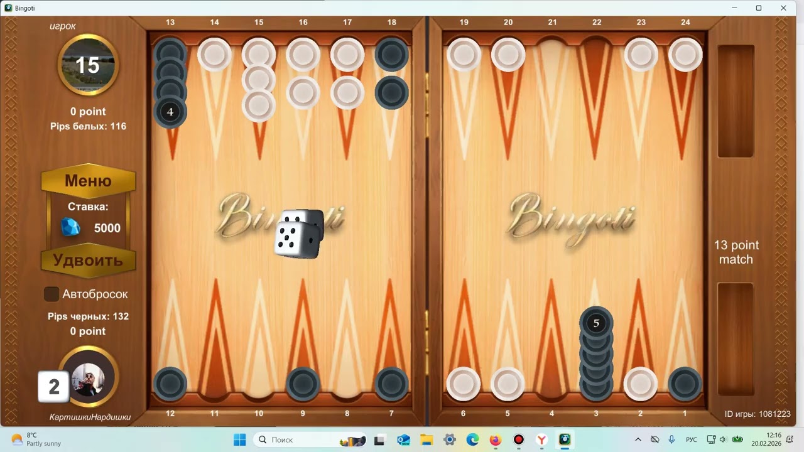Click the "ID игры: 1081223" text
804x452 pixels.
point(758,414)
